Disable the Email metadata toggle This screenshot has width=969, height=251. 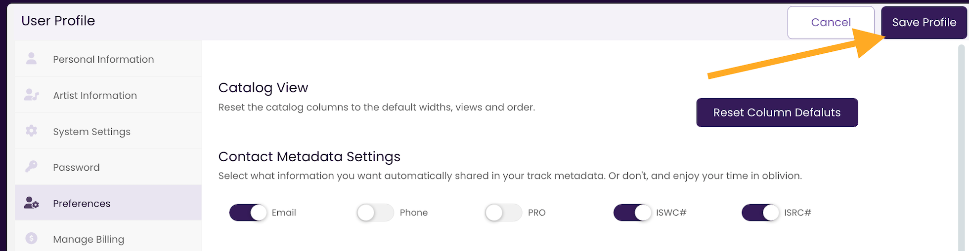coord(248,213)
